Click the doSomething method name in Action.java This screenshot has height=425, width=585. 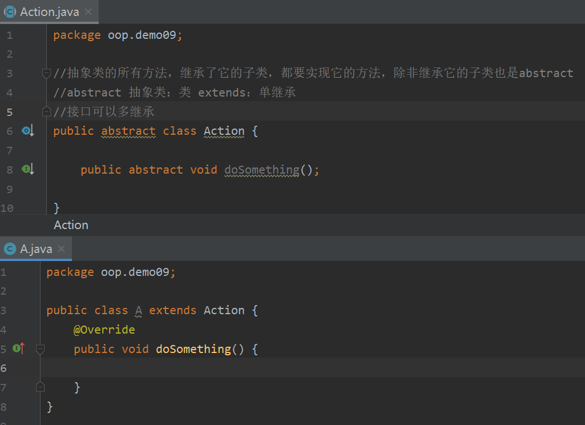(x=261, y=170)
